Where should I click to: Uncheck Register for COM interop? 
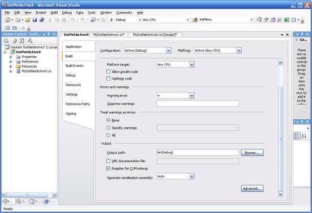[108, 168]
